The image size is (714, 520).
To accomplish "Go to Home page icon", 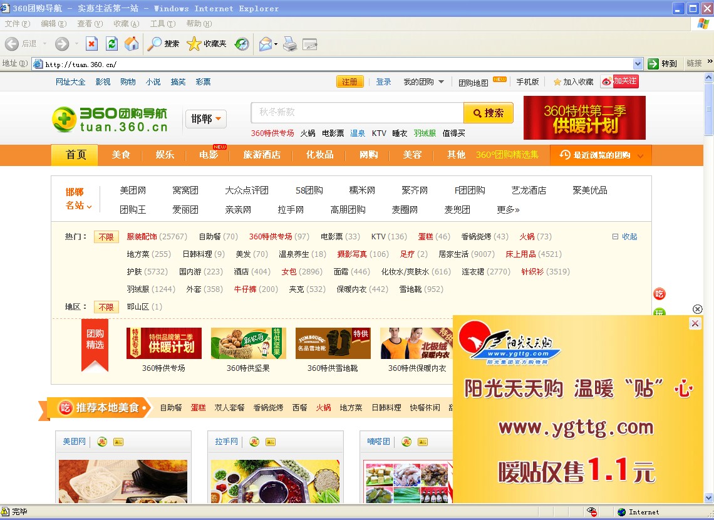I will coord(132,44).
